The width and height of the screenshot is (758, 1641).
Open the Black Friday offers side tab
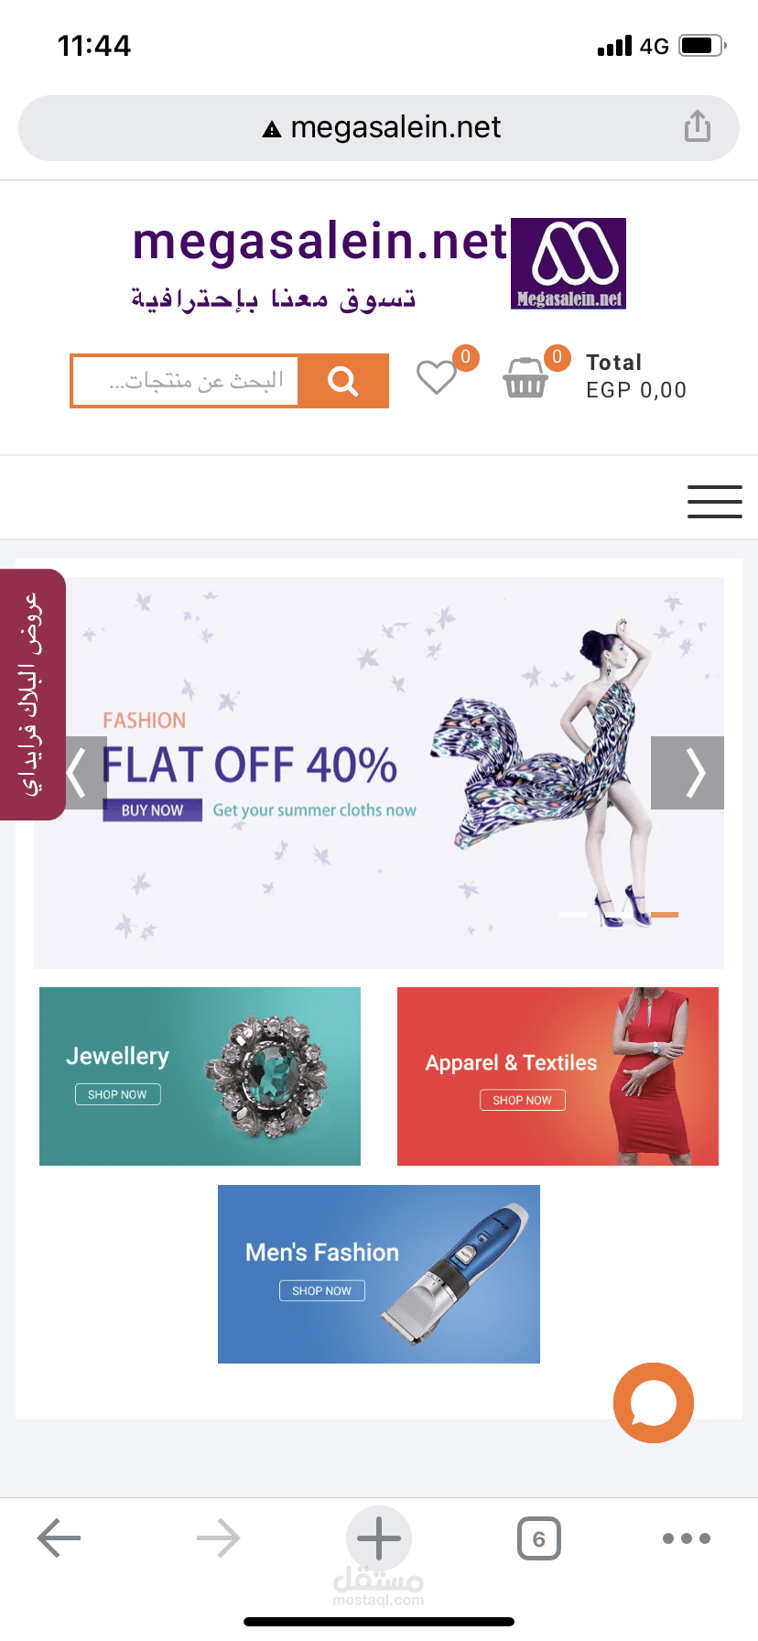tap(32, 694)
